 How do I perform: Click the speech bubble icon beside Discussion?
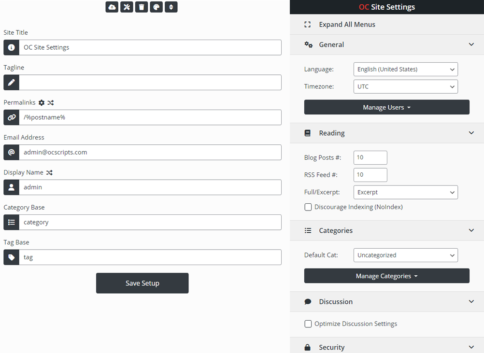click(308, 301)
